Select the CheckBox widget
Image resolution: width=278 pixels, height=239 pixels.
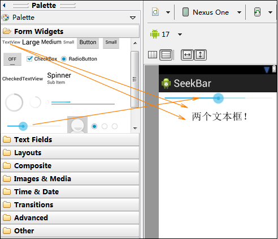pyautogui.click(x=42, y=59)
